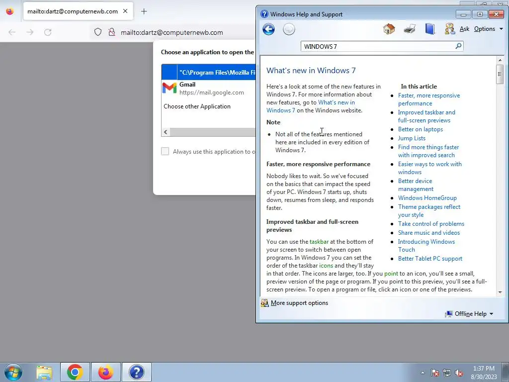The width and height of the screenshot is (509, 382).
Task: Print the current help article
Action: tap(410, 29)
